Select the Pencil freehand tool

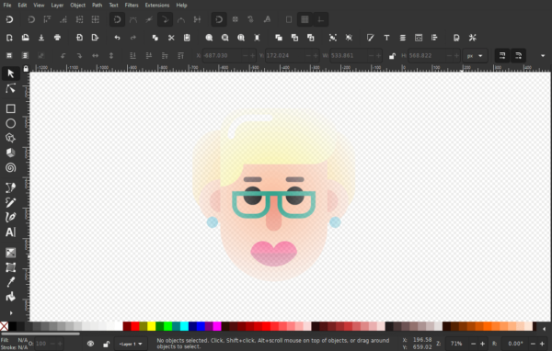click(10, 202)
